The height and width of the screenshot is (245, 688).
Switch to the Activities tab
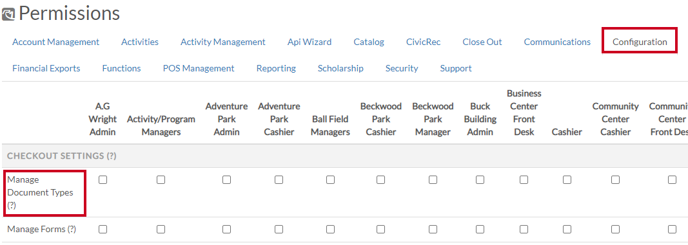click(140, 42)
